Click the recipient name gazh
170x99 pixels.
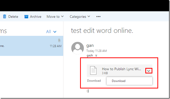point(90,56)
